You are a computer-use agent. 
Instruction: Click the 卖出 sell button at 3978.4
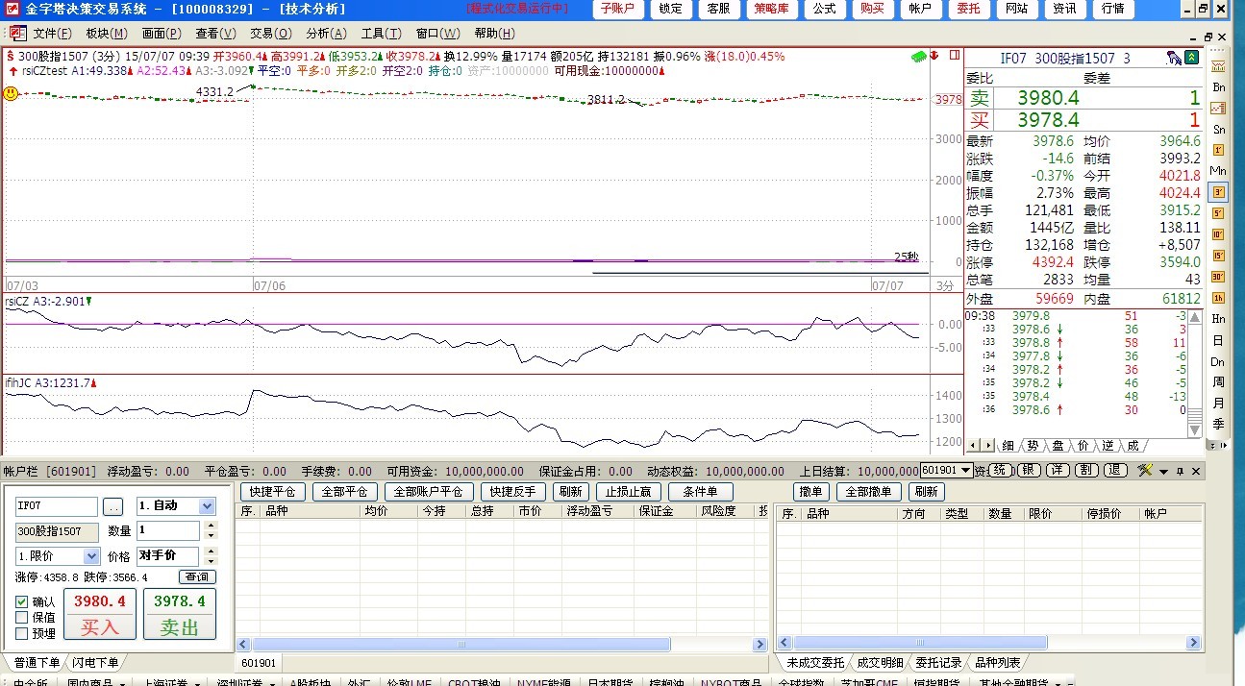(180, 614)
